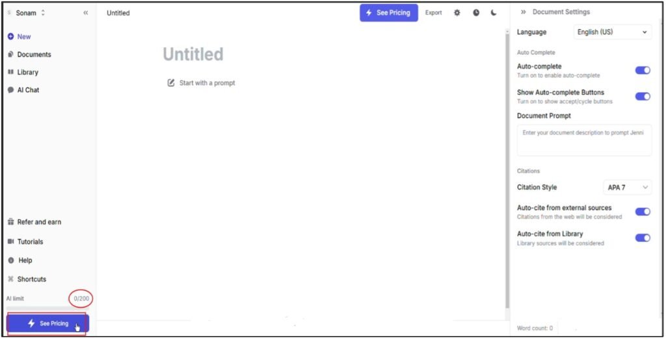666x338 pixels.
Task: Open AI Chat in sidebar
Action: coord(23,90)
